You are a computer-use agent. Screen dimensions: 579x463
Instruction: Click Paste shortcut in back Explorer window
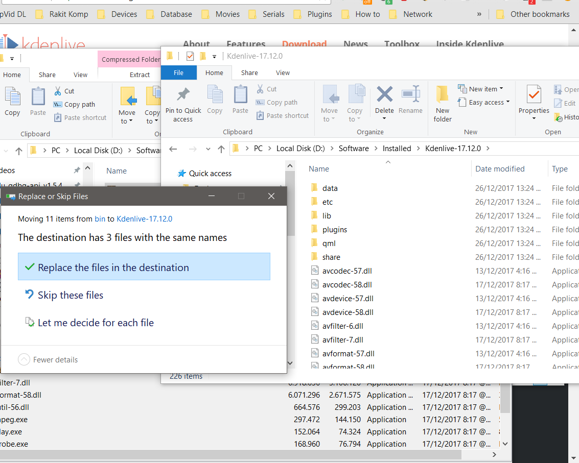click(80, 118)
